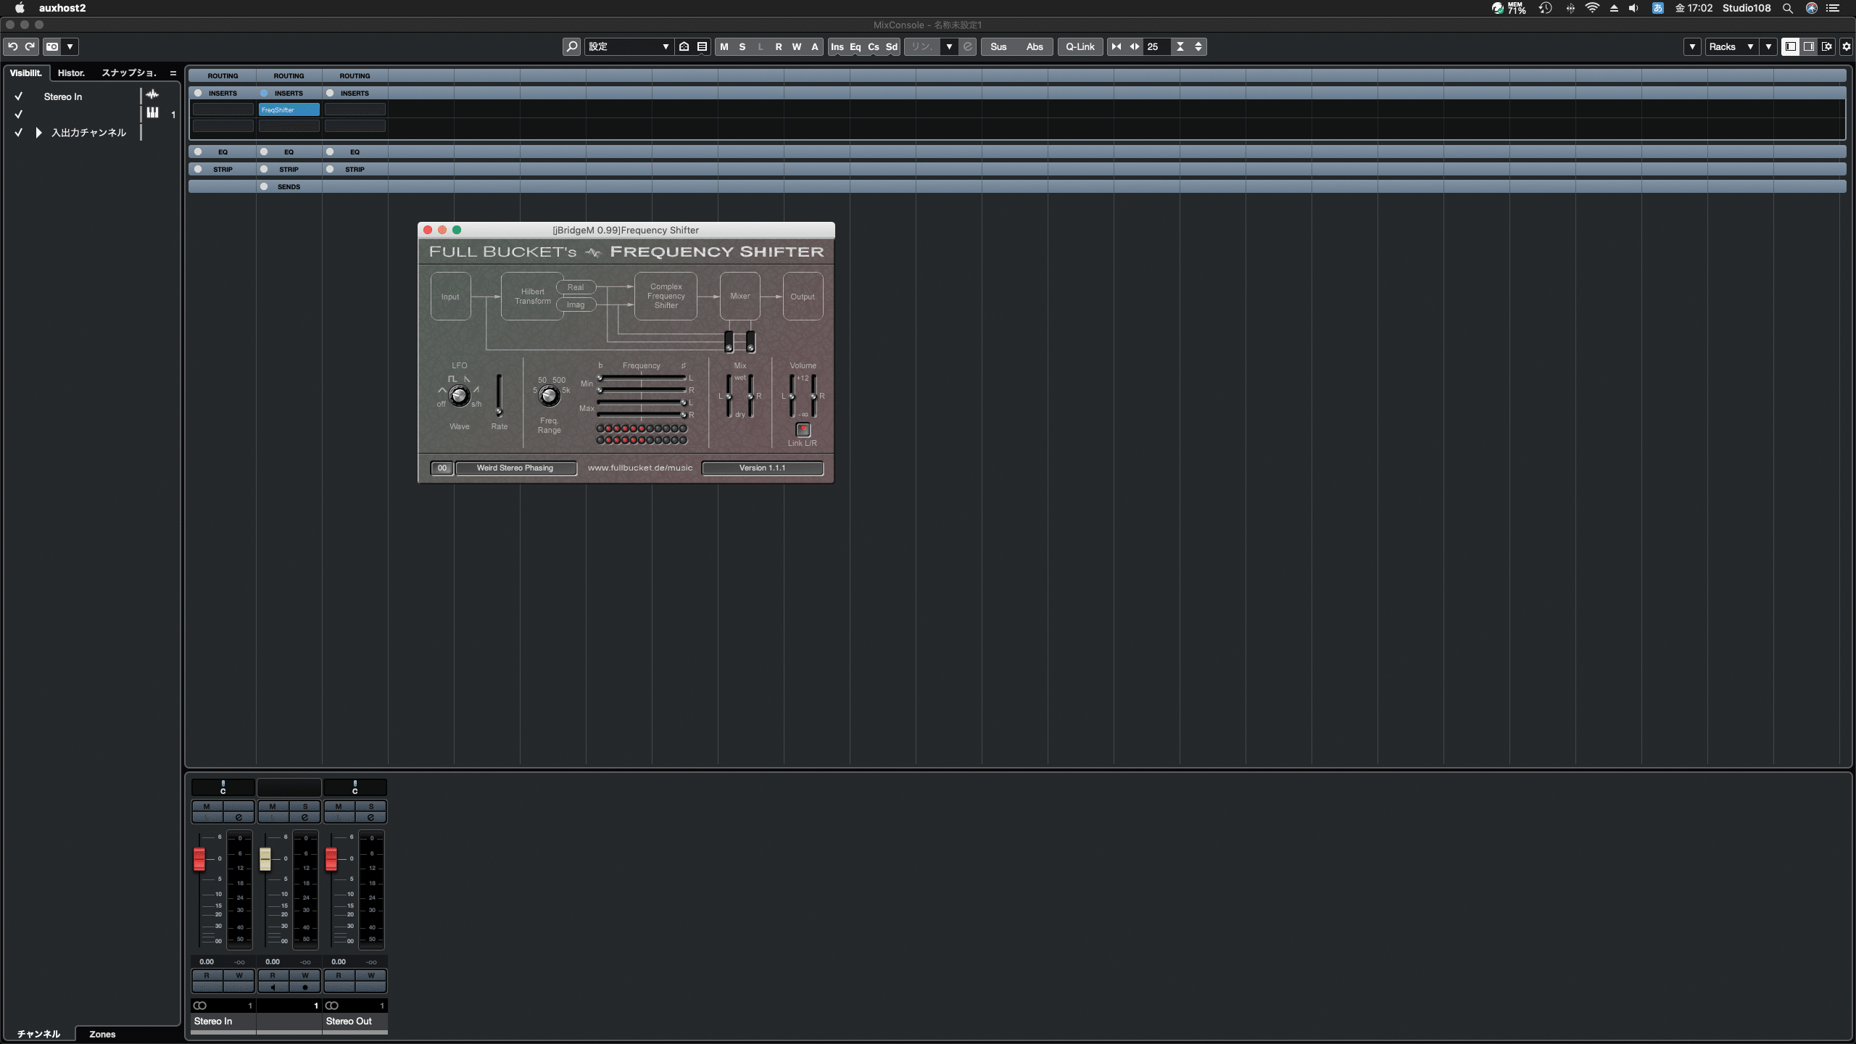Toggle the Inserts power button on FreqShifter channel
Screen dimensions: 1856x1044
(x=264, y=93)
